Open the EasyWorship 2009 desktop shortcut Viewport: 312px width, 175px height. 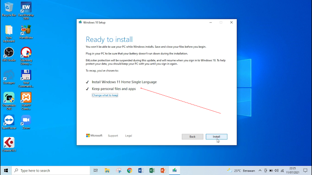pos(26,11)
